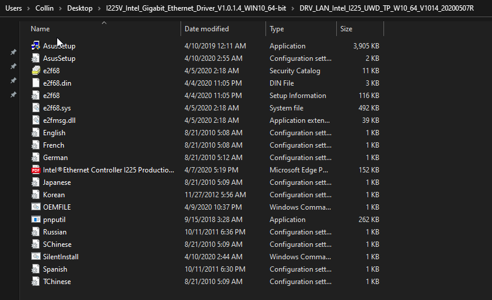The height and width of the screenshot is (300, 492).
Task: Sort files by Date modified column header
Action: [206, 29]
